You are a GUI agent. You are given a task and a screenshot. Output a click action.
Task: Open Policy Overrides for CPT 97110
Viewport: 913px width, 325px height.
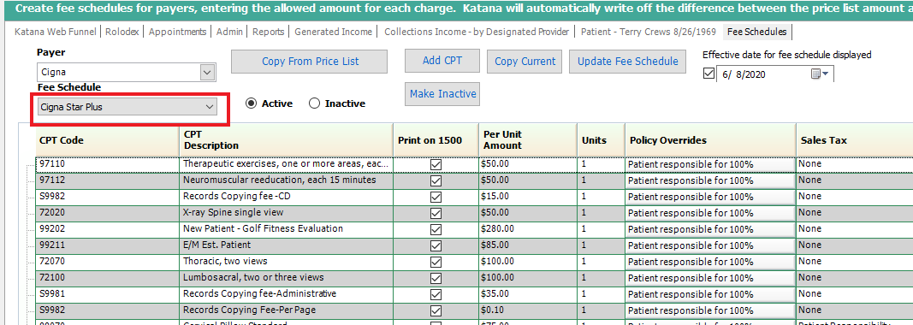point(710,165)
